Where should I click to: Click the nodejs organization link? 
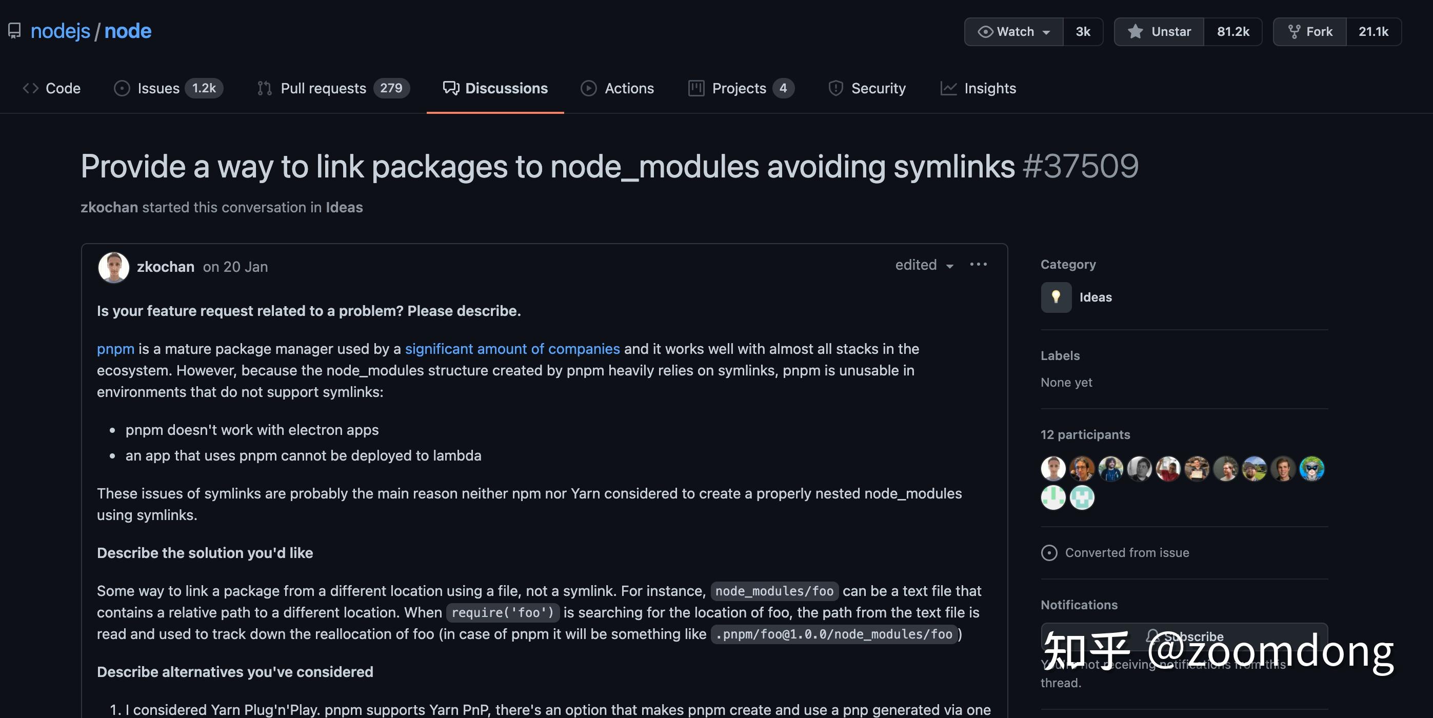point(60,31)
